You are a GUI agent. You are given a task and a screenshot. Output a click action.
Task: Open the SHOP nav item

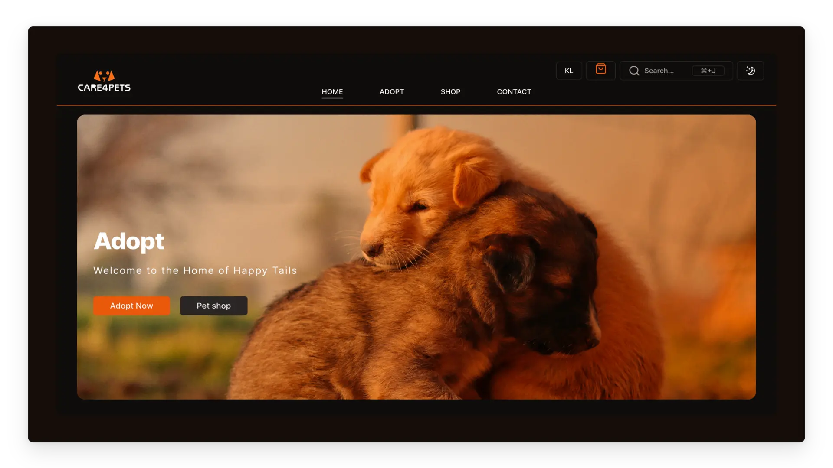(450, 92)
